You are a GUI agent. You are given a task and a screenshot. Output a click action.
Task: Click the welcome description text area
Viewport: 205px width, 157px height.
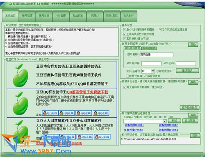point(61,42)
